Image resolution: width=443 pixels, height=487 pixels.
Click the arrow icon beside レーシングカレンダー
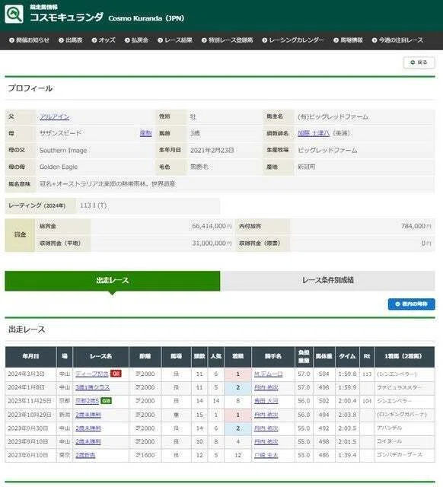(x=265, y=40)
